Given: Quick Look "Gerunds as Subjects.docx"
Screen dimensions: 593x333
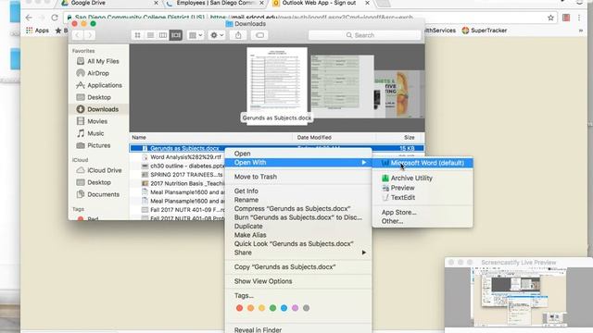Looking at the screenshot, I should tap(298, 244).
